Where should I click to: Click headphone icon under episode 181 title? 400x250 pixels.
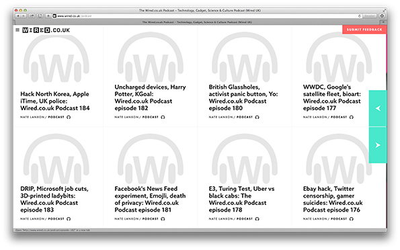pyautogui.click(x=163, y=218)
